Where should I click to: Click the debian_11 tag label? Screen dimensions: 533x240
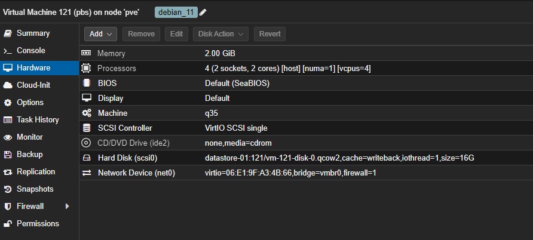pyautogui.click(x=176, y=13)
